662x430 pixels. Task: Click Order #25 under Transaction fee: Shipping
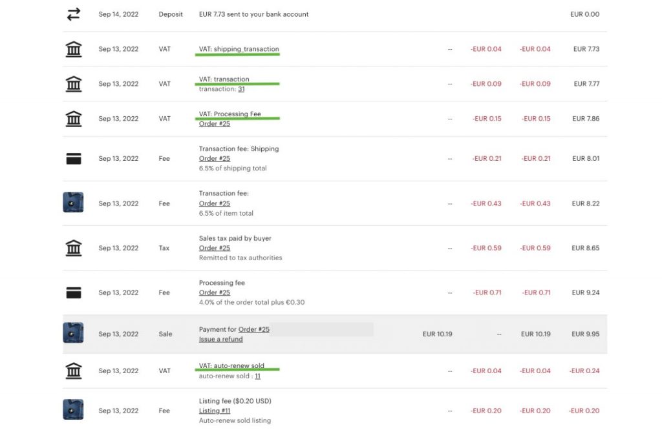[x=214, y=158]
